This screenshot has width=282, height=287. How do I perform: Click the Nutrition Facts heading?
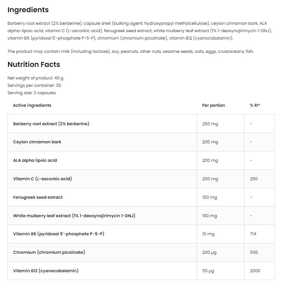pyautogui.click(x=34, y=64)
